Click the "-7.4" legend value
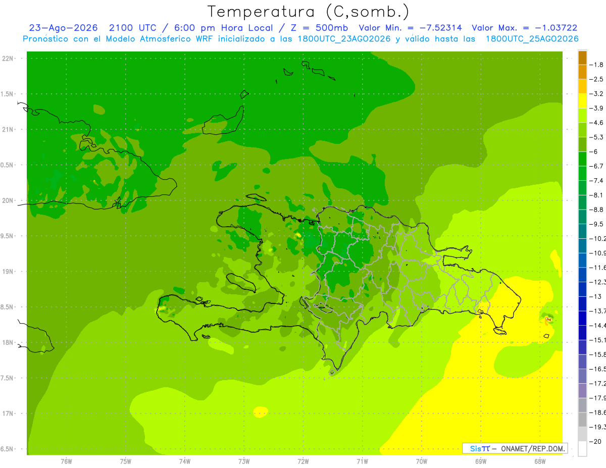 [x=596, y=181]
